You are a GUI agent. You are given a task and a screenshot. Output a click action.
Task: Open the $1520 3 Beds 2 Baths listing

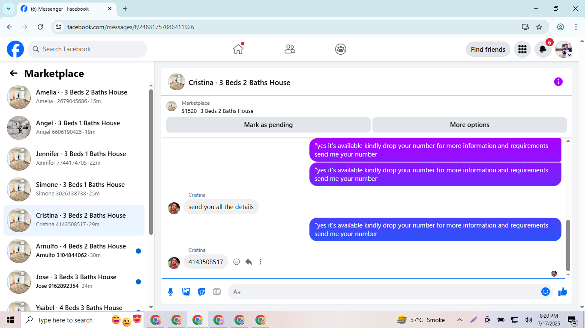click(217, 111)
